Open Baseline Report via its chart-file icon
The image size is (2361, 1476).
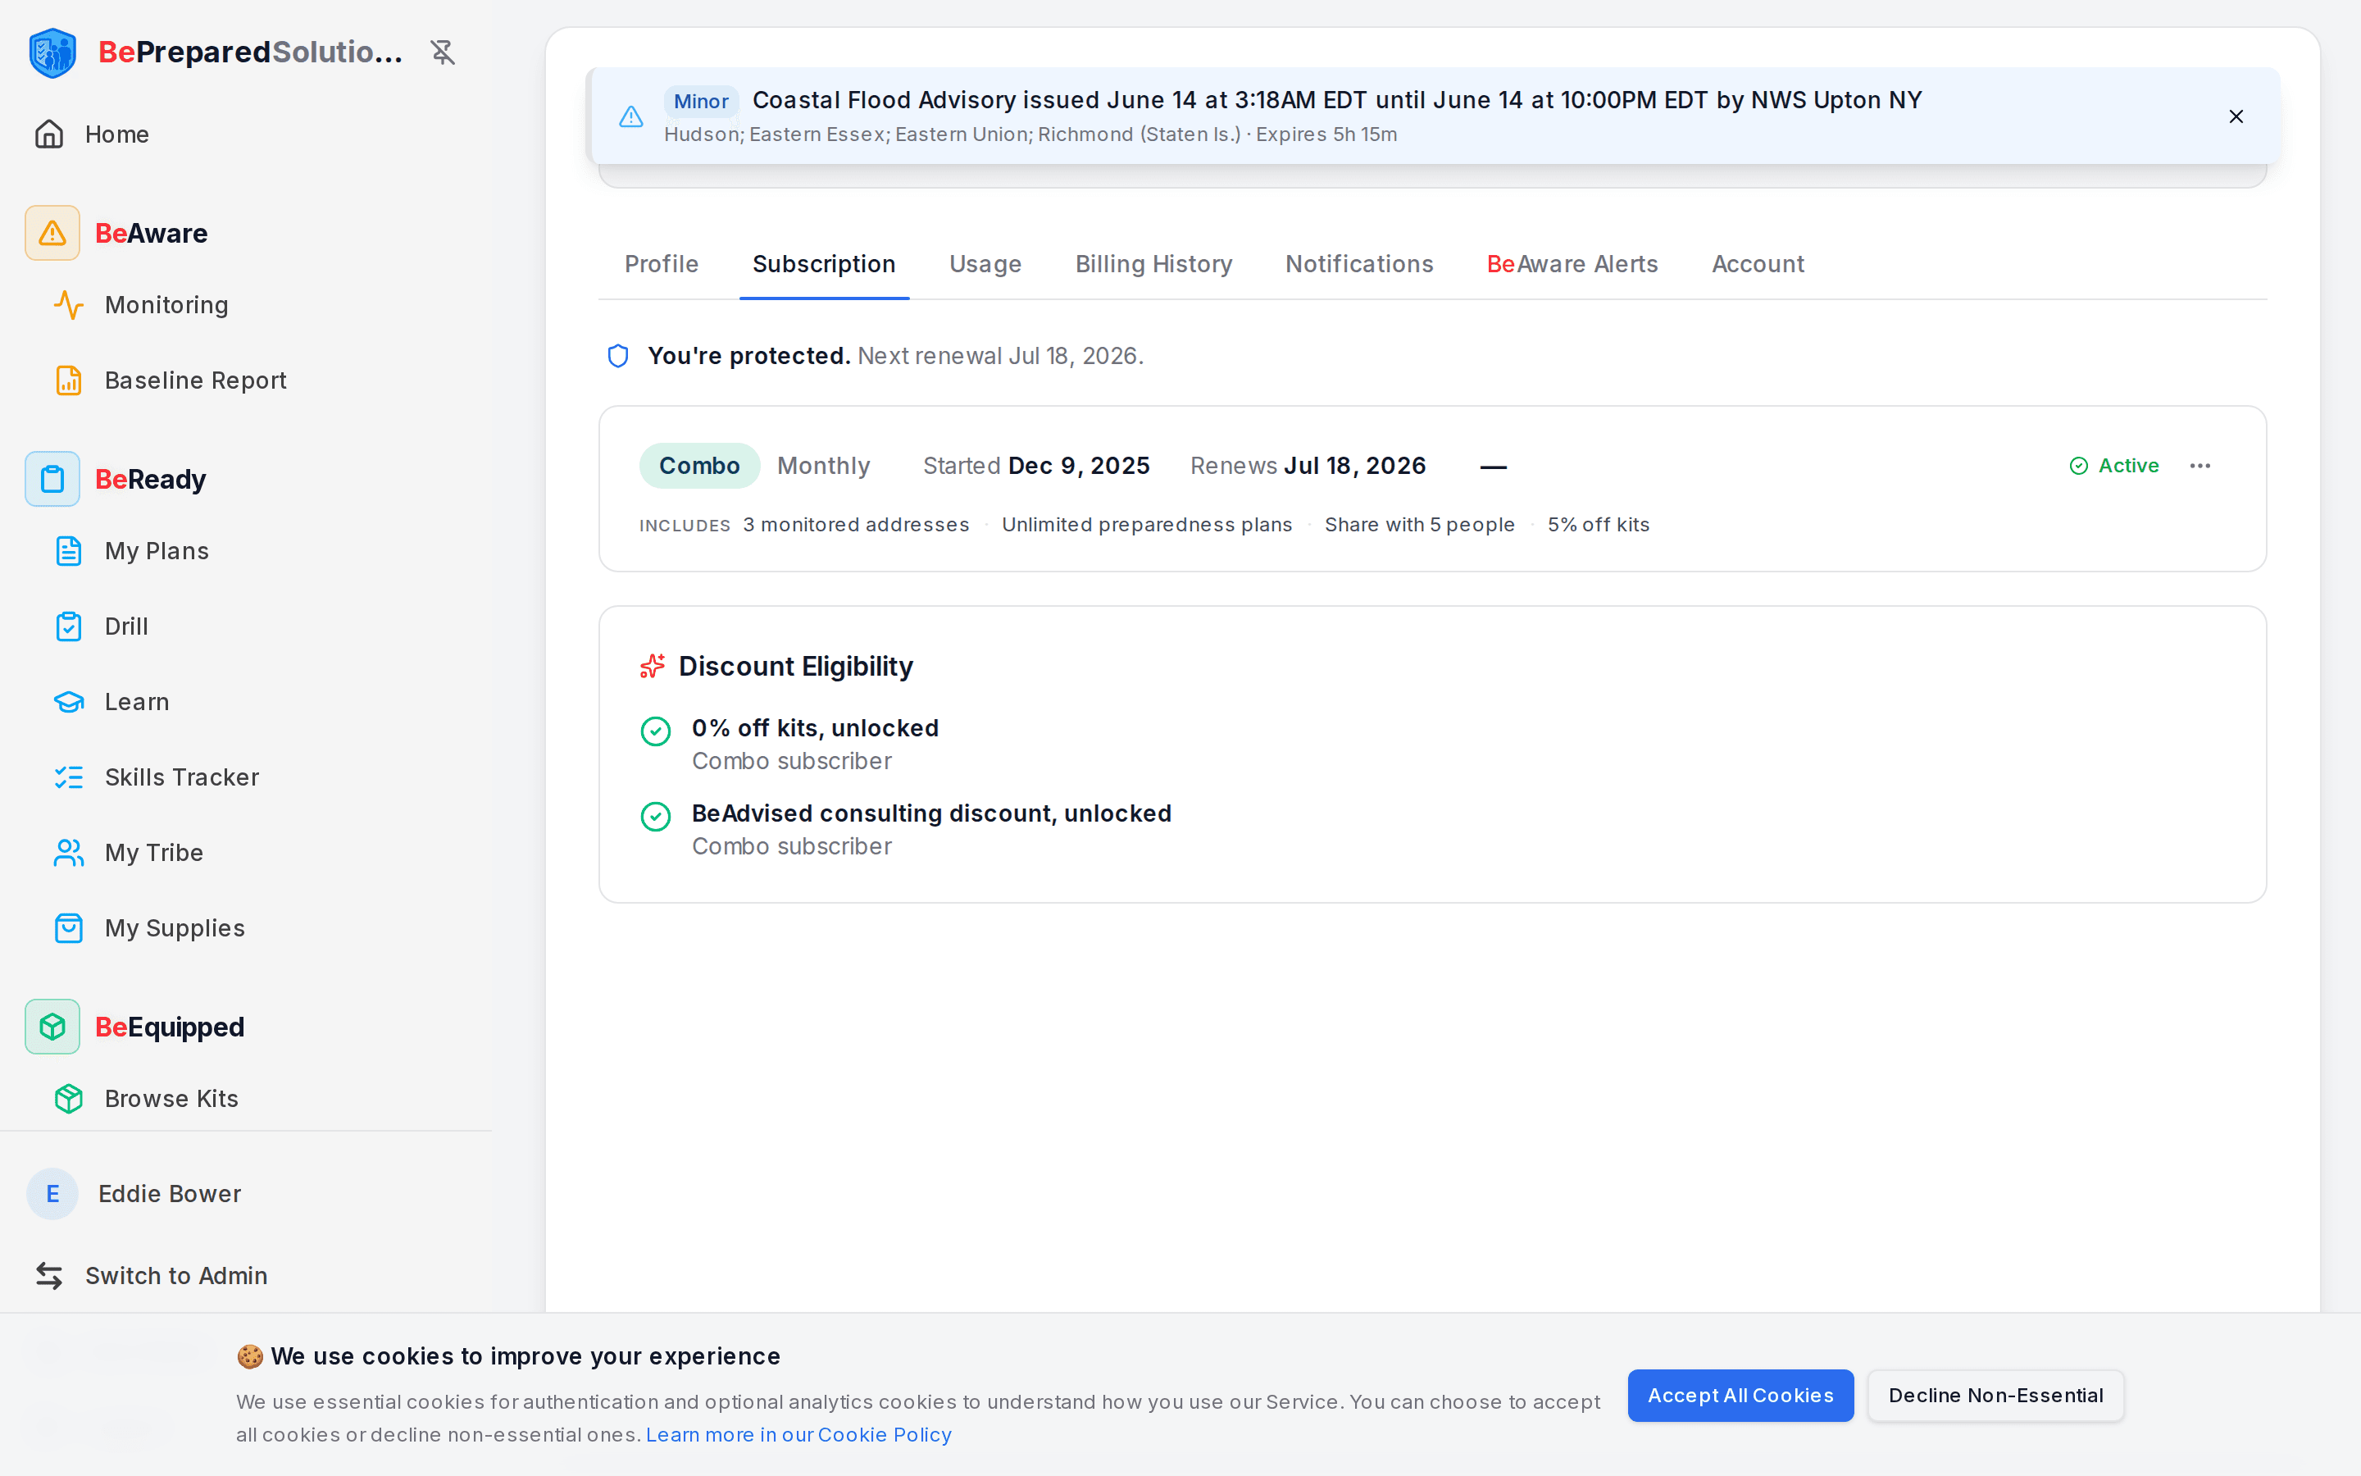(x=68, y=380)
